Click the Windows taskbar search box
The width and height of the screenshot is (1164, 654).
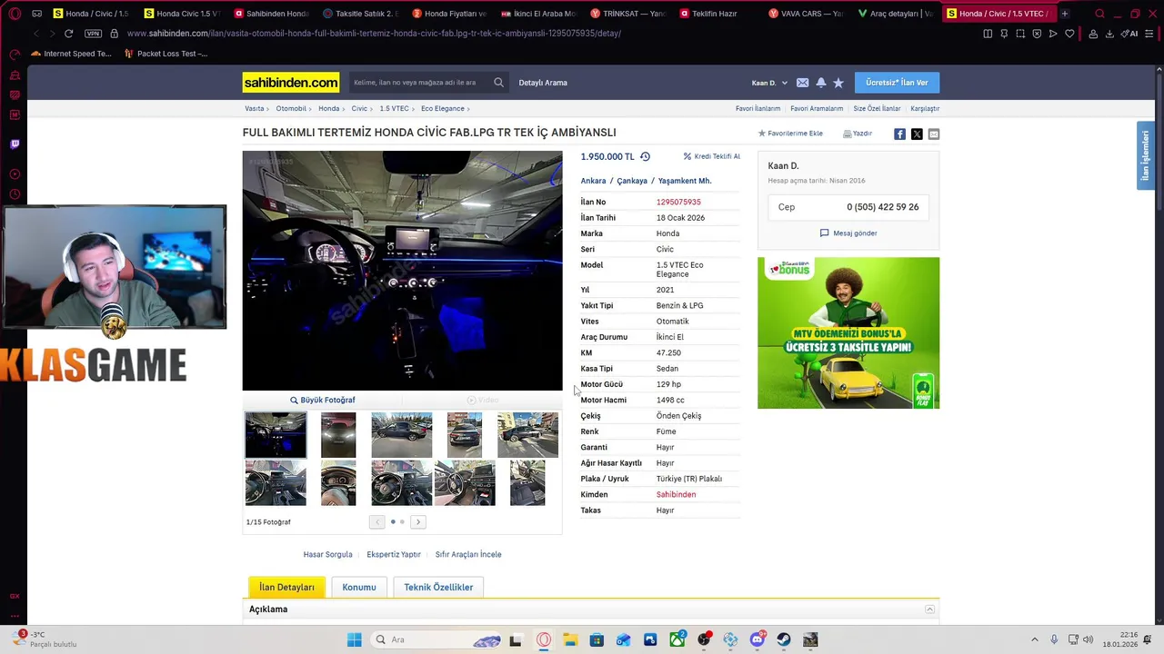436,639
